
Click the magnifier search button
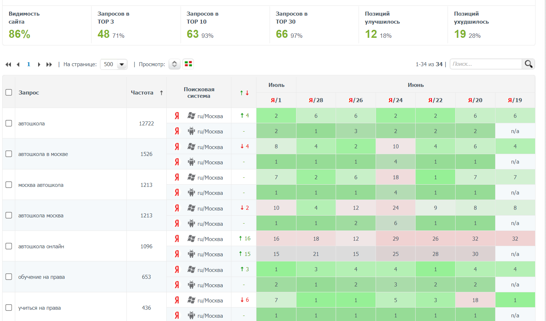coord(529,64)
